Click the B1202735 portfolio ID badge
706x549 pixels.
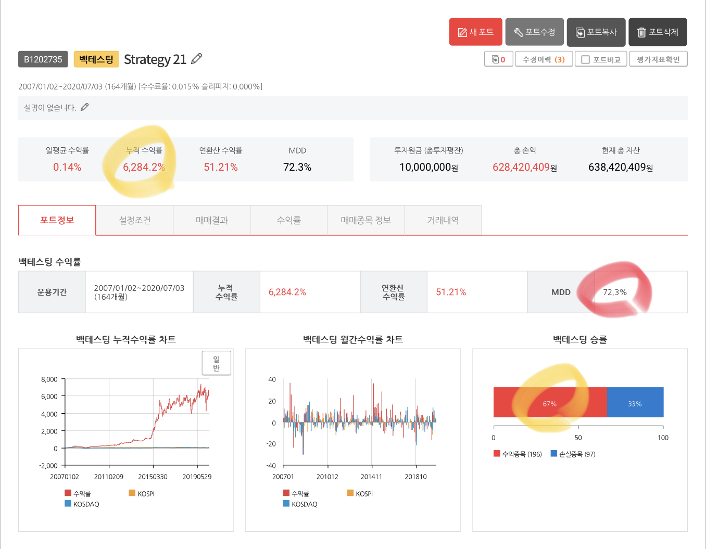43,59
